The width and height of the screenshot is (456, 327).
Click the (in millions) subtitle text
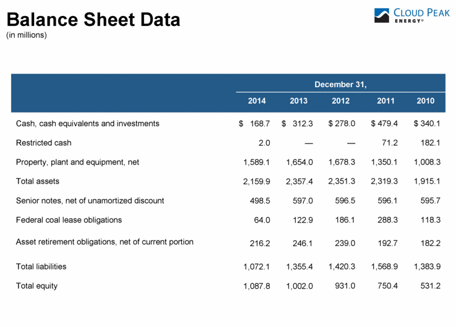[26, 35]
